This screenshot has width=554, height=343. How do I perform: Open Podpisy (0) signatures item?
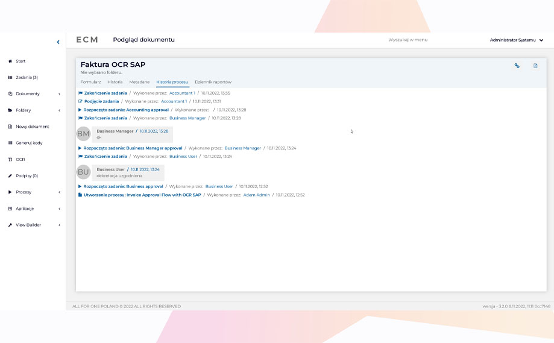click(x=27, y=175)
